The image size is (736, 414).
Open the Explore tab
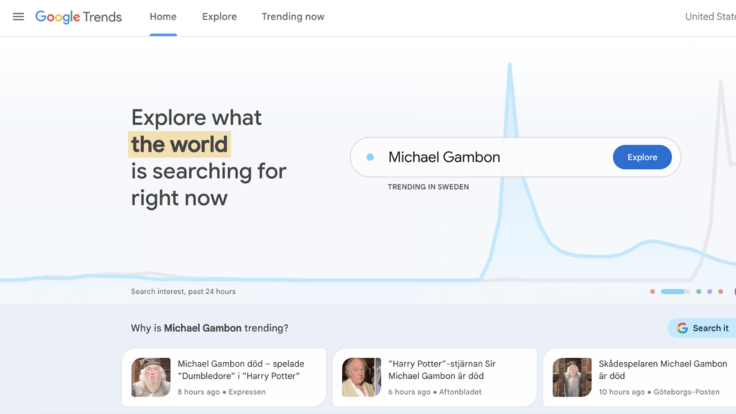point(219,17)
